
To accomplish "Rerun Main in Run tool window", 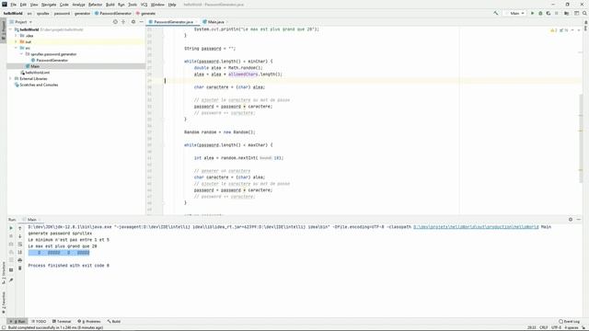I will 11,228.
